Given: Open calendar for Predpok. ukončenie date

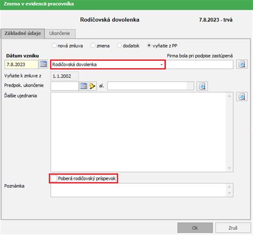Looking at the screenshot, I should coord(83,86).
